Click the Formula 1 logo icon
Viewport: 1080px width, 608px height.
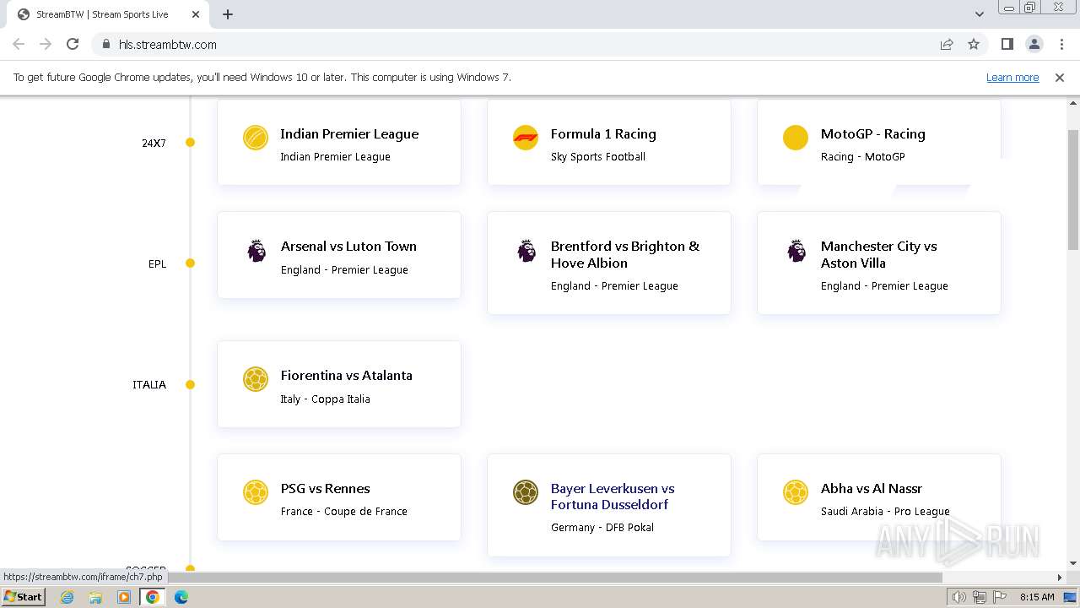[526, 138]
